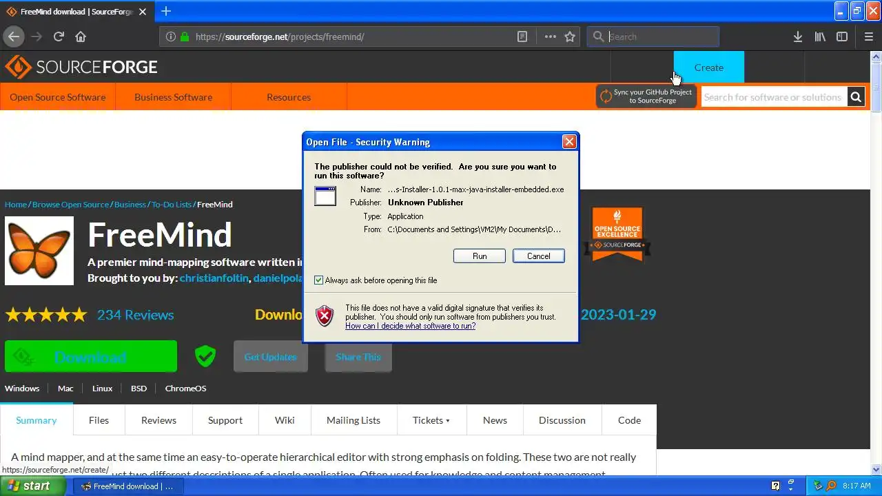Image resolution: width=882 pixels, height=496 pixels.
Task: Open the News tab
Action: pos(495,420)
